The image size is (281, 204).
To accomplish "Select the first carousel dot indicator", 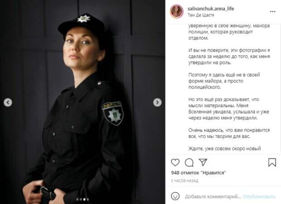I will point(78,199).
